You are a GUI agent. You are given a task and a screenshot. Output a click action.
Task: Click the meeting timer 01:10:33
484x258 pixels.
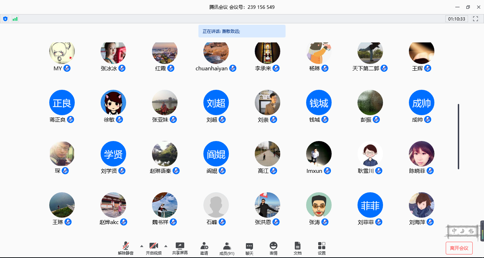click(456, 19)
